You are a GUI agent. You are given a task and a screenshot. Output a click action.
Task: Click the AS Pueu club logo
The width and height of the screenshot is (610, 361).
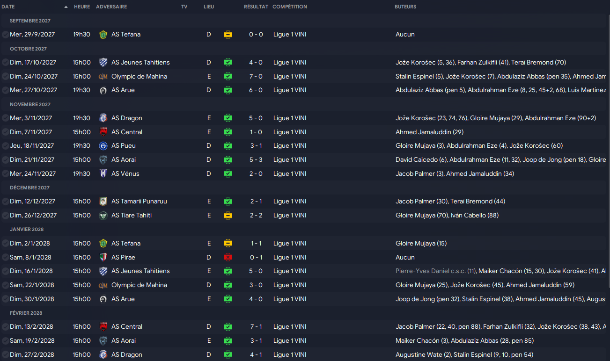[x=103, y=146]
